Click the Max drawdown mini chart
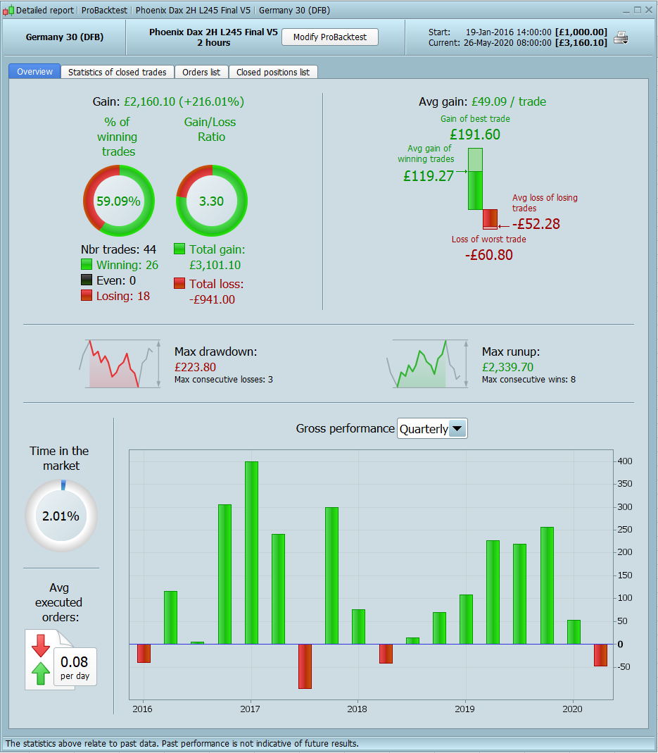The image size is (658, 753). (120, 363)
